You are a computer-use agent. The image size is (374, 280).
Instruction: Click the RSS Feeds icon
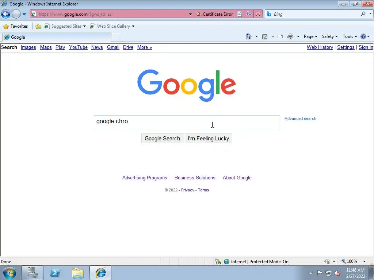(265, 36)
